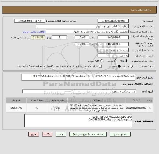Click the product code cell 213298026083 0002
Viewport: 159px width, 154px height.
[x=136, y=108]
